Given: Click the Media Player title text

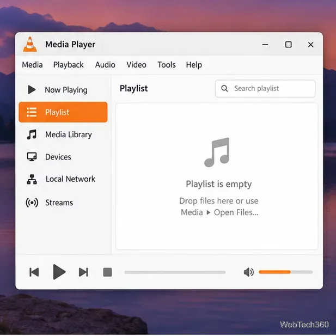Looking at the screenshot, I should 70,44.
